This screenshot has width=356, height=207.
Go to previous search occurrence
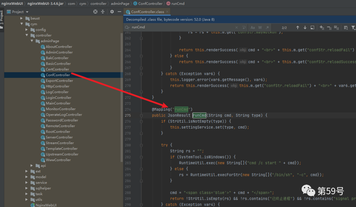pyautogui.click(x=297, y=27)
